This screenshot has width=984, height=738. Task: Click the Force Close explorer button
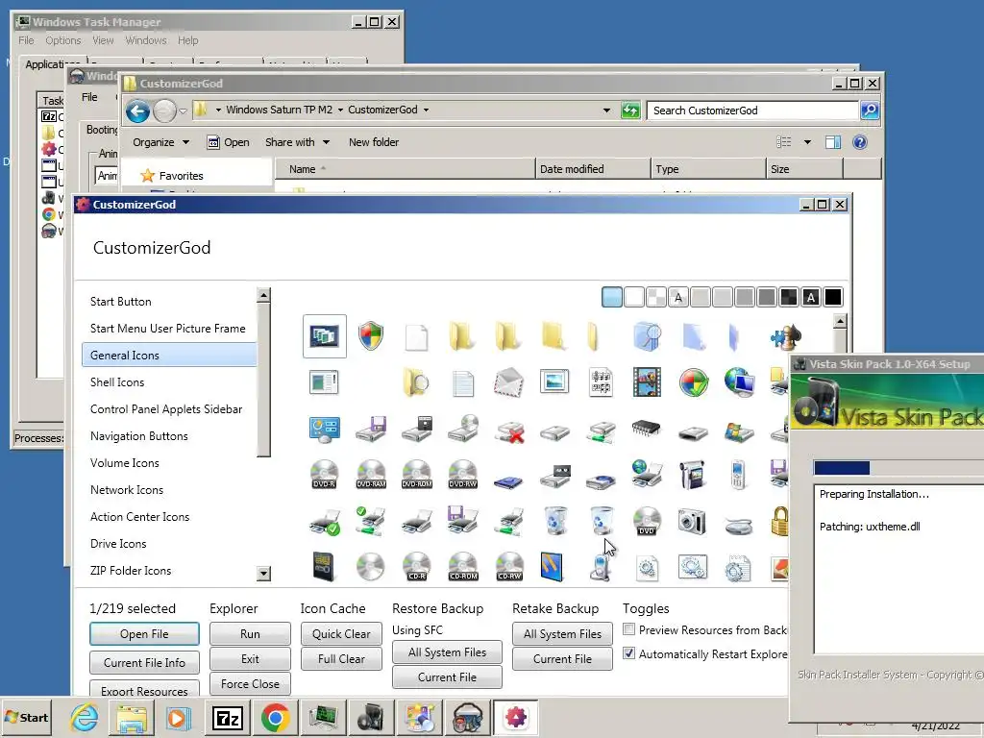[x=250, y=684]
